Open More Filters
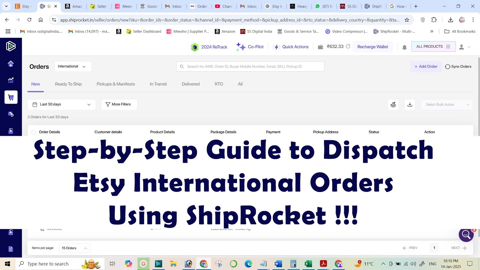This screenshot has height=270, width=480. (119, 105)
